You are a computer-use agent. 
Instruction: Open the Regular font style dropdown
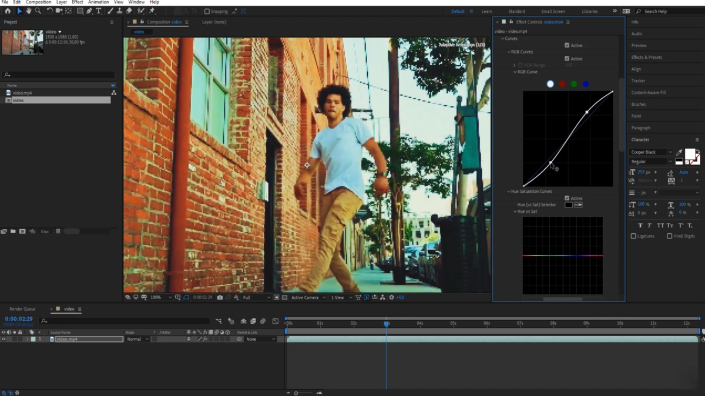(x=651, y=162)
